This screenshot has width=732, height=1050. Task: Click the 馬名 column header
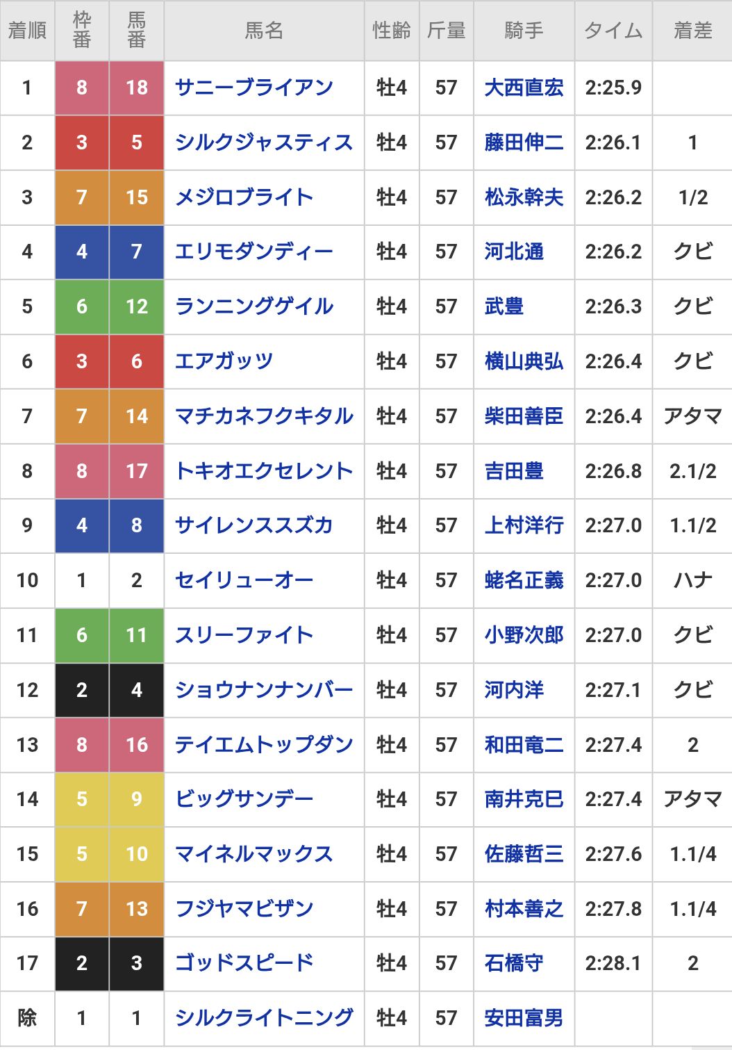[264, 31]
